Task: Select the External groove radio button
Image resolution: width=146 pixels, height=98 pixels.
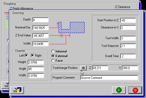Action: click(53, 56)
